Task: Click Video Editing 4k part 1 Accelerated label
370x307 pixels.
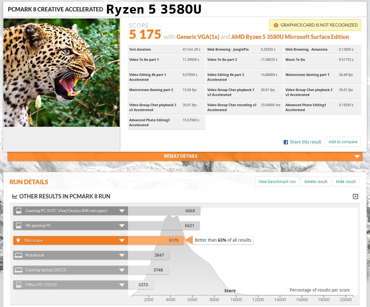Action: [147, 77]
